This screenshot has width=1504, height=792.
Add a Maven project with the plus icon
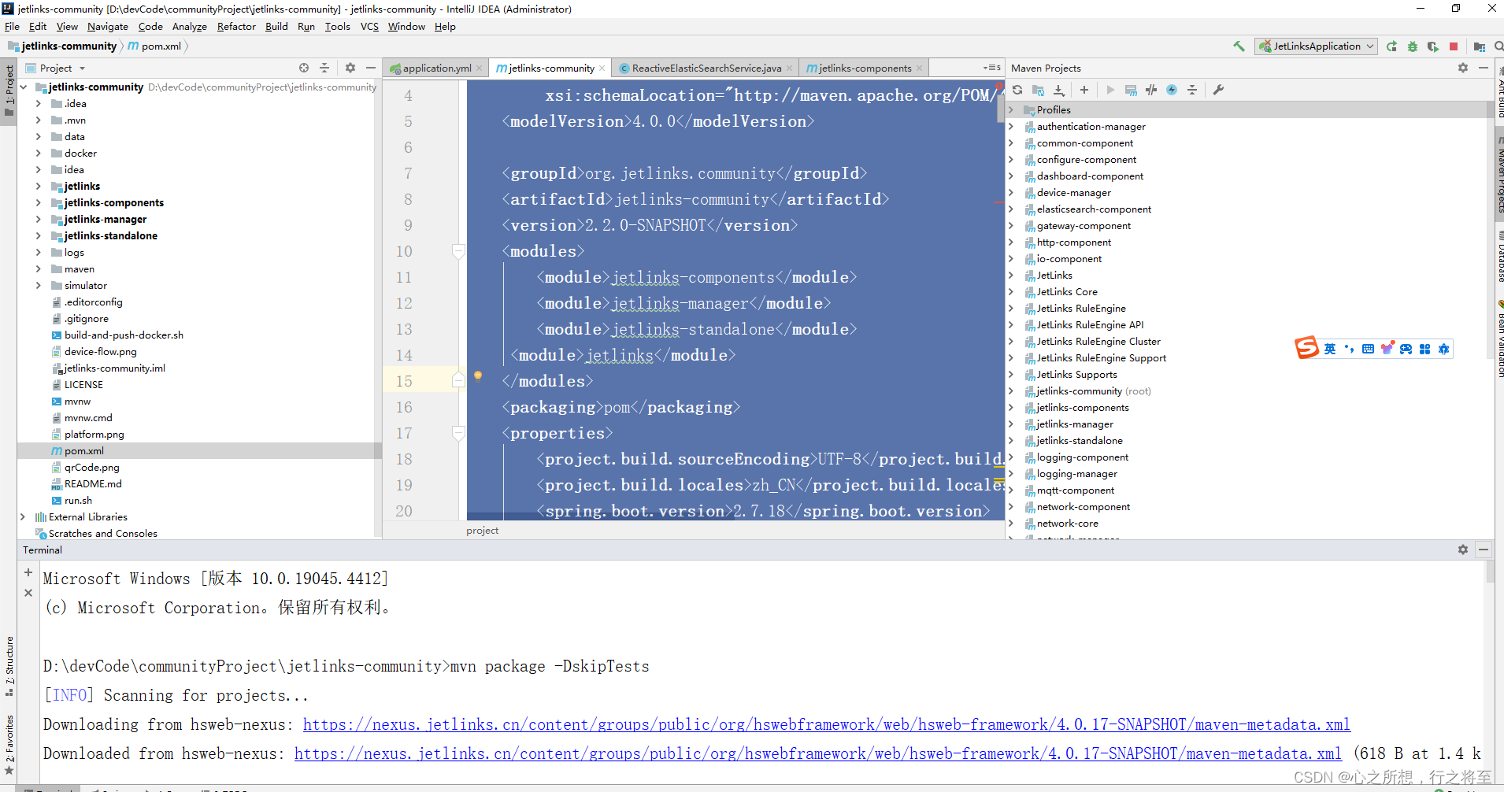[1084, 90]
